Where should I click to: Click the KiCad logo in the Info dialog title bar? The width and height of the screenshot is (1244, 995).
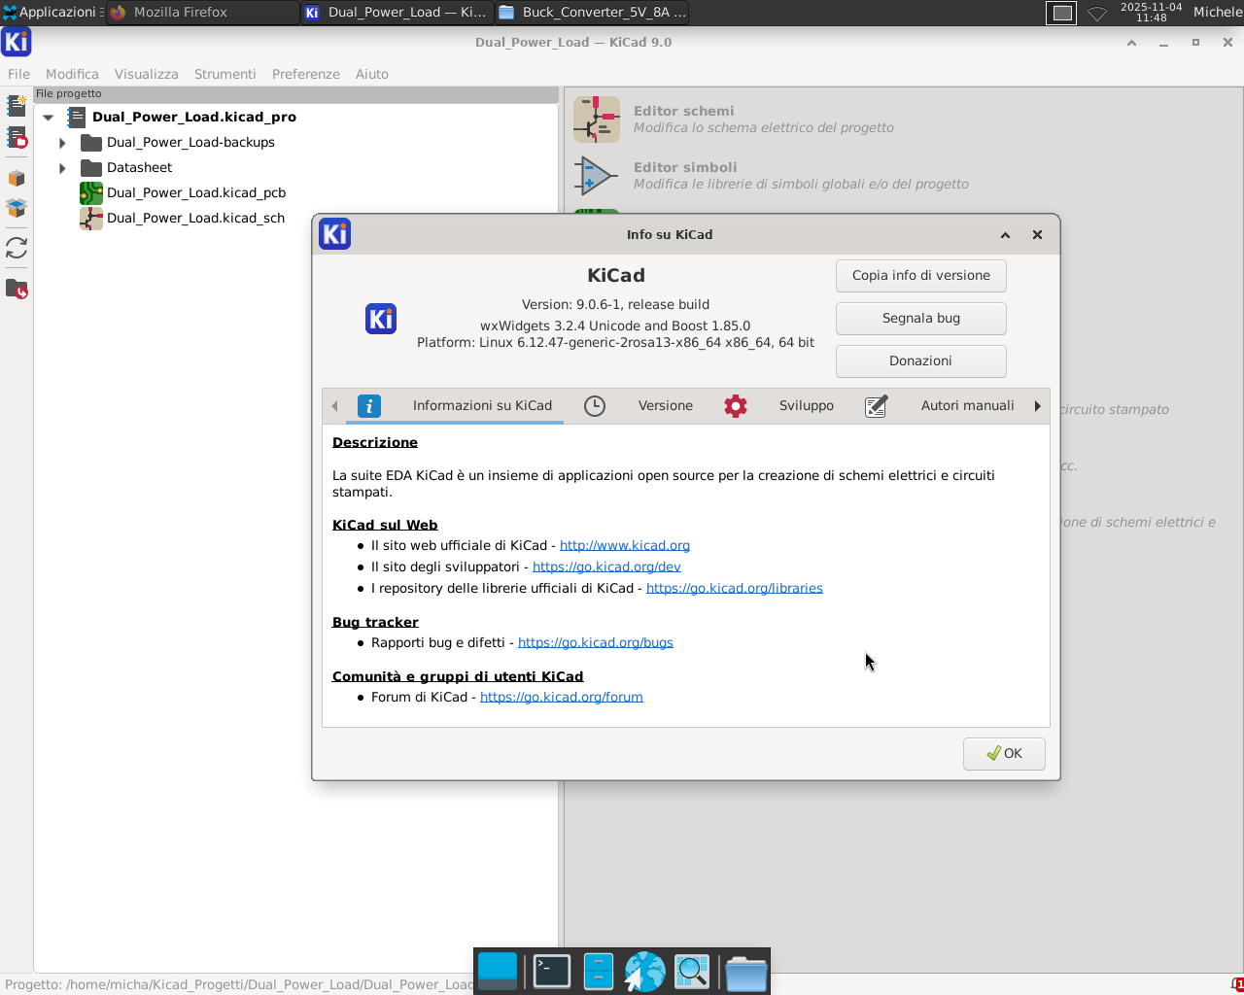(334, 234)
